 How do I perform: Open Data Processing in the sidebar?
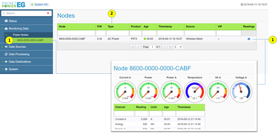point(19,54)
